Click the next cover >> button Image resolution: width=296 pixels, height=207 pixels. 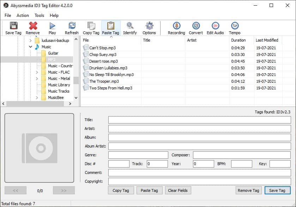[64, 190]
